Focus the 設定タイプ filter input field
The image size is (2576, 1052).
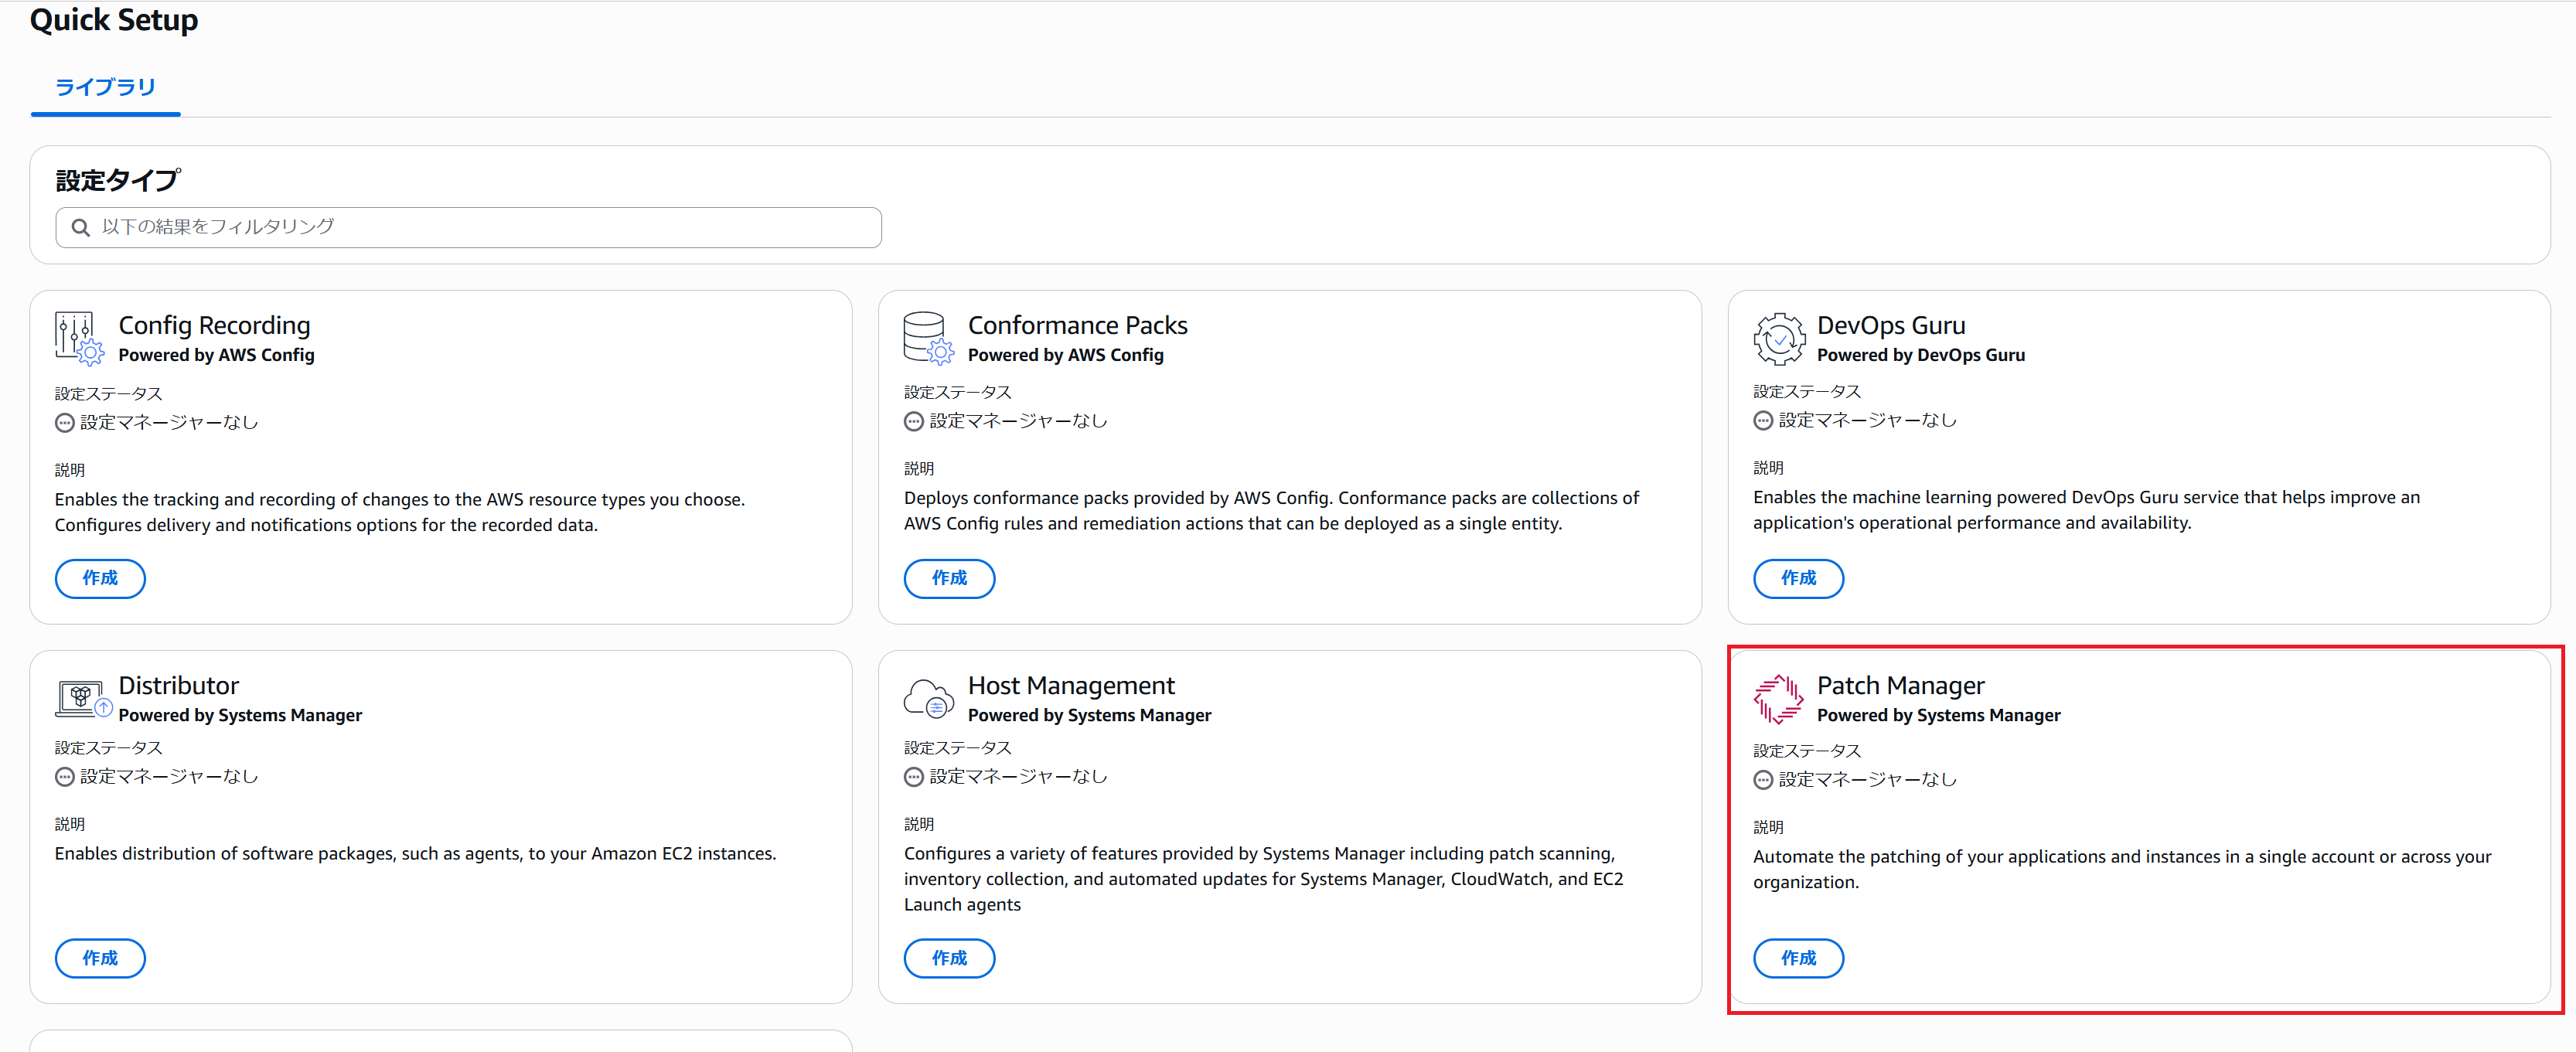(480, 228)
